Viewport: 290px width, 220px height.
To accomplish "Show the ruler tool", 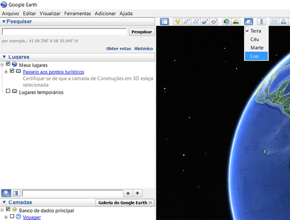I will tap(261, 22).
